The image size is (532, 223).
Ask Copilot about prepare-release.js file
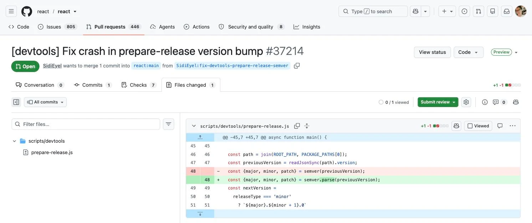pos(456,126)
